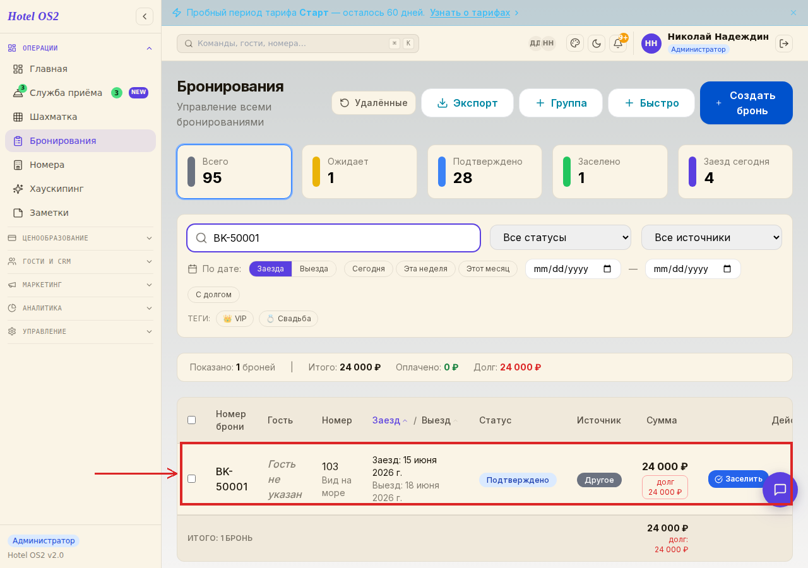The height and width of the screenshot is (568, 808).
Task: Click the Группа button
Action: (561, 103)
